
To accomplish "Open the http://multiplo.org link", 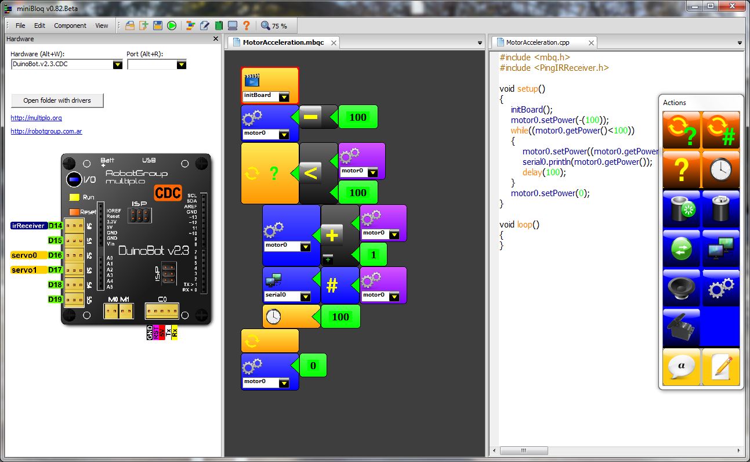I will (x=36, y=118).
